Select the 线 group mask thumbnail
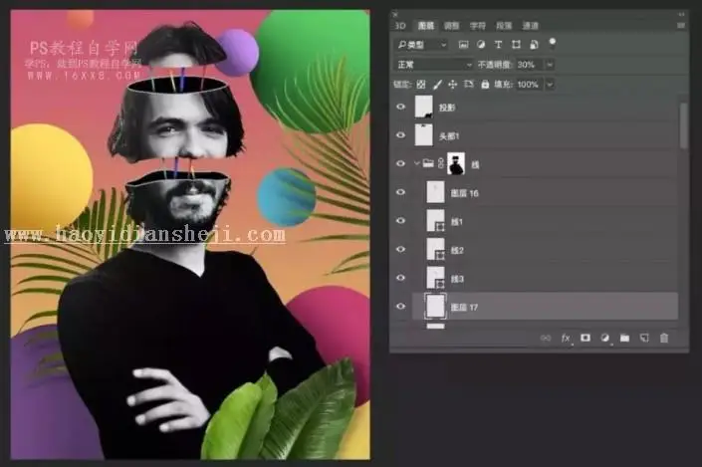Screen dimensions: 702x467 (456, 163)
